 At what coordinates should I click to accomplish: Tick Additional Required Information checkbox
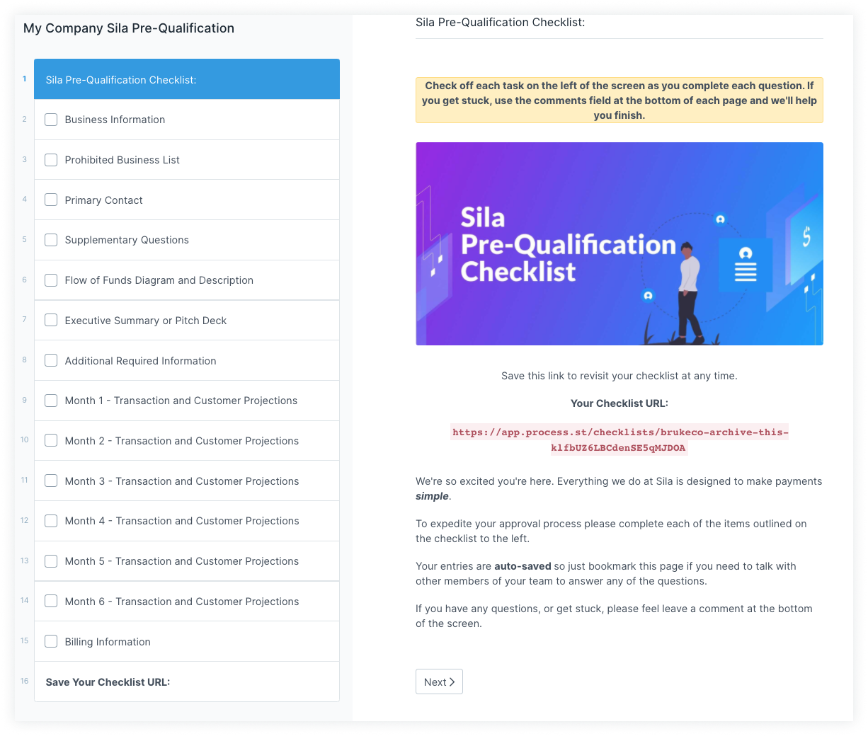tap(51, 360)
